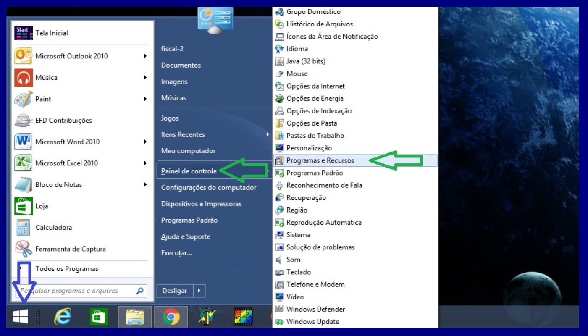Open Dispositivos e Impressoras
This screenshot has height=336, width=588.
coord(202,204)
